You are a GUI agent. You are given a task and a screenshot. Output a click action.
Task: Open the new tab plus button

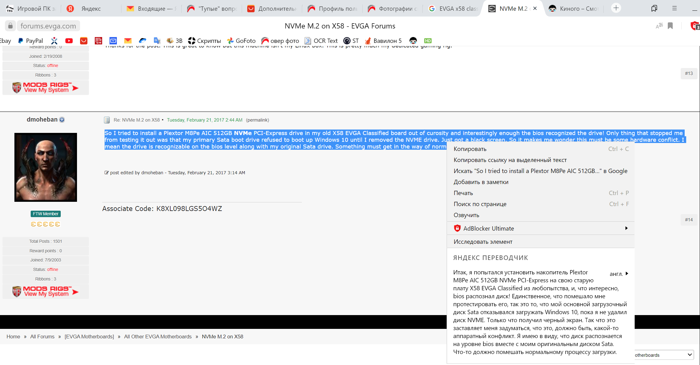coord(616,8)
